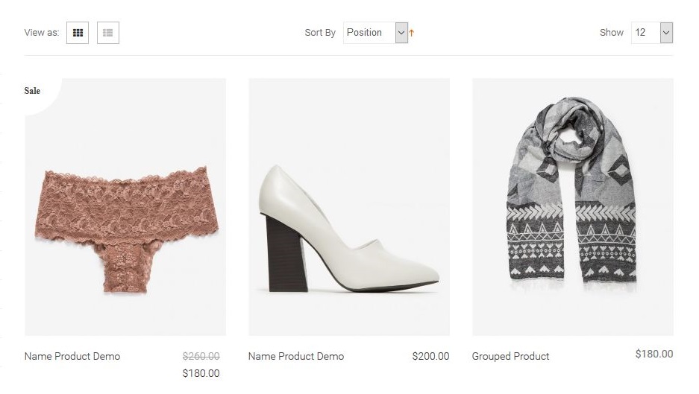Click Name Product Demo under white heel
Image resolution: width=699 pixels, height=394 pixels.
pyautogui.click(x=296, y=356)
